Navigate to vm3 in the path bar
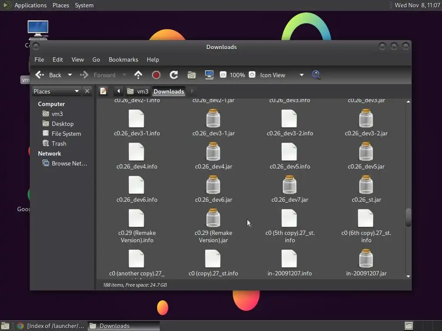 click(138, 91)
